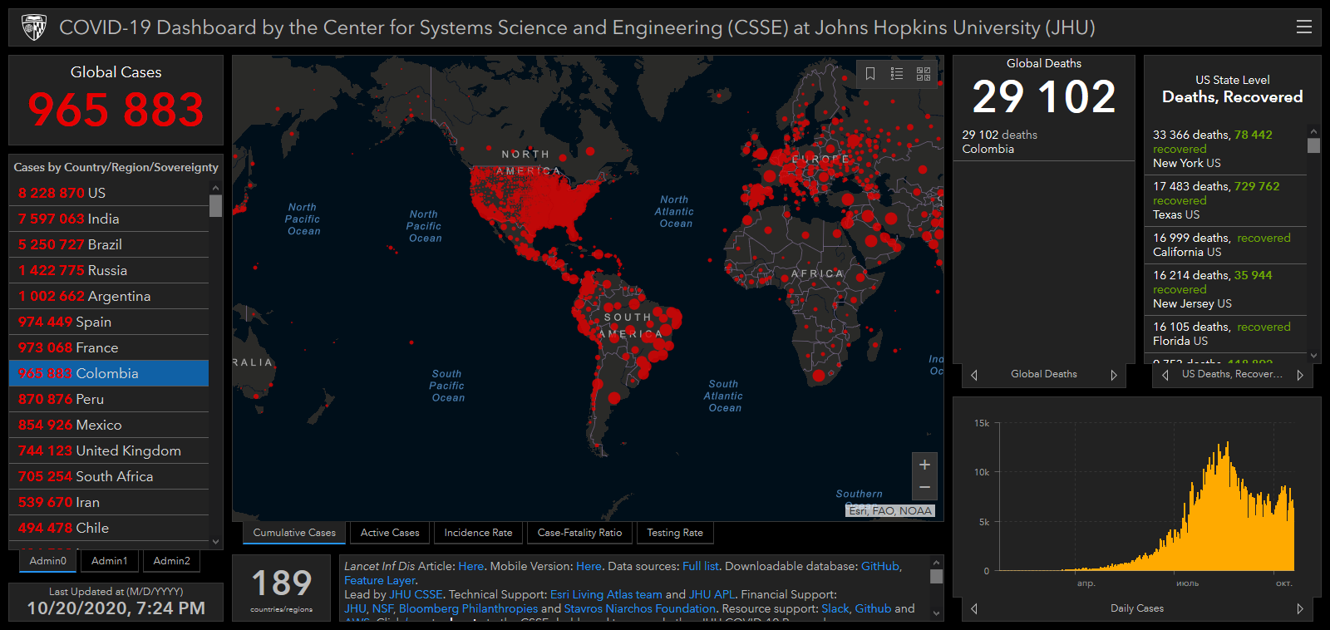The height and width of the screenshot is (630, 1330).
Task: Click the bookmark icon on the map
Action: coord(870,74)
